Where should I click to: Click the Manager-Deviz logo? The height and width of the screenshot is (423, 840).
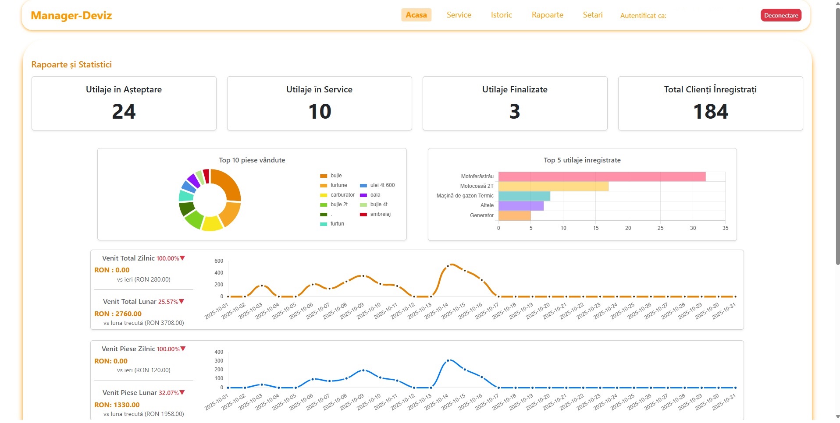point(71,16)
